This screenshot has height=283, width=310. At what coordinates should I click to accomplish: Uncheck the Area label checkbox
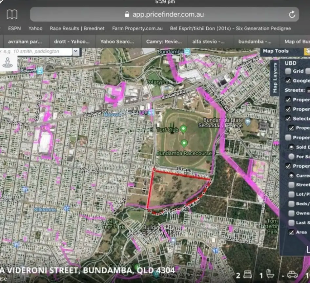[x=291, y=232]
